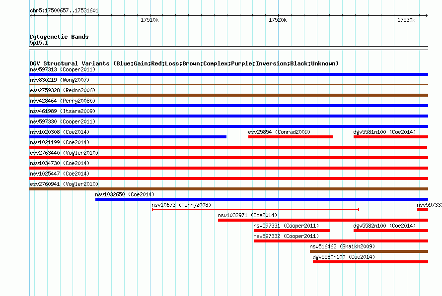The image size is (442, 296).
Task: Select the nsv830219 (Wong2007) thin track line
Action: click(228, 84)
